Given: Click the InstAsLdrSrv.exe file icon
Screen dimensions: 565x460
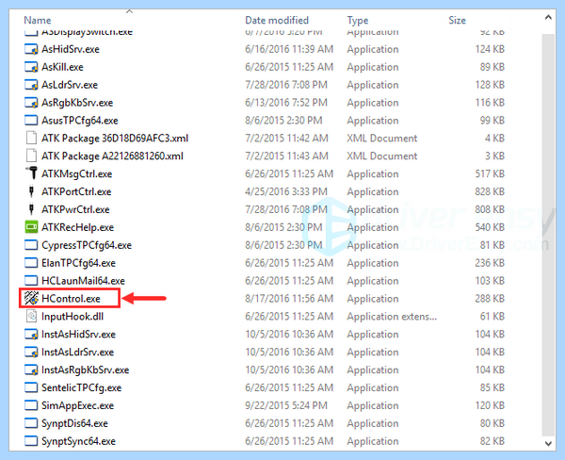Looking at the screenshot, I should pyautogui.click(x=31, y=353).
